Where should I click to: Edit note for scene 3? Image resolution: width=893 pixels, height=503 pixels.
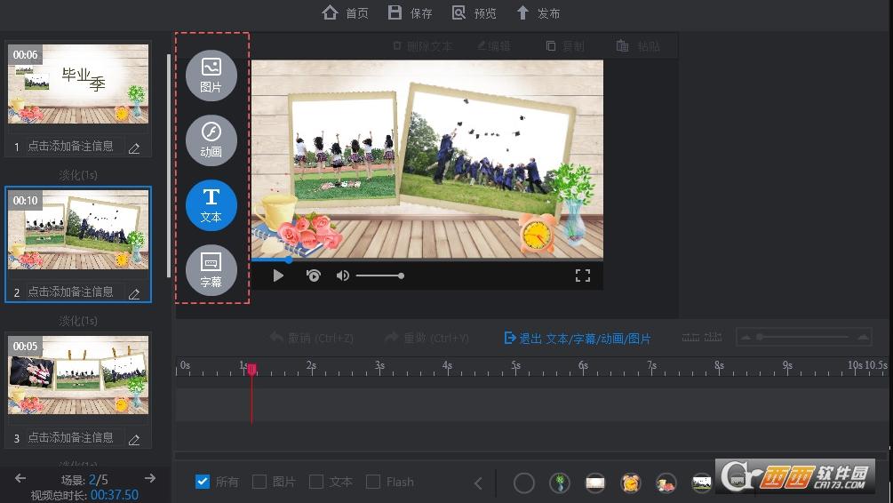[x=134, y=440]
